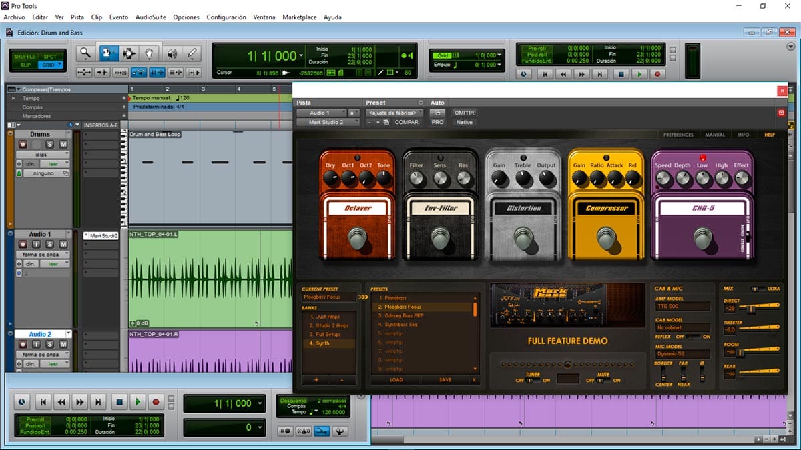Stop playback in the transport window
The width and height of the screenshot is (801, 450).
click(x=119, y=402)
